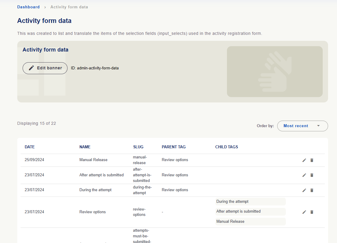
Task: Delete the After attempt is submitted row
Action: pos(312,175)
